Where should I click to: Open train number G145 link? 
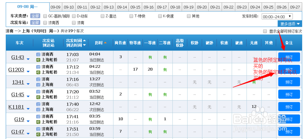pyautogui.click(x=18, y=94)
